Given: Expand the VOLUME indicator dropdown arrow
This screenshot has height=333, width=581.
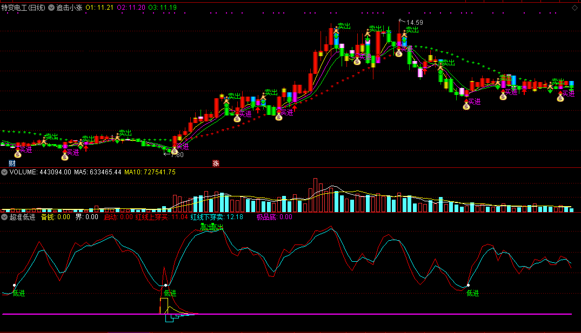Looking at the screenshot, I should click(x=4, y=172).
